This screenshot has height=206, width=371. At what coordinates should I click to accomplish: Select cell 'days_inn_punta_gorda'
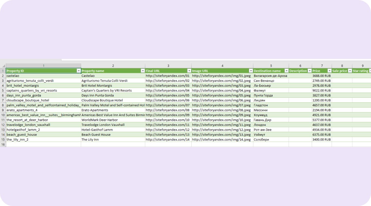43,95
